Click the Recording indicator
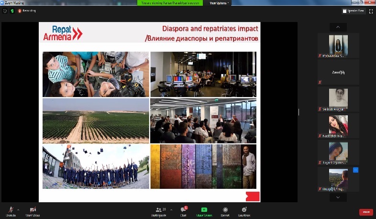This screenshot has height=219, width=376. (x=27, y=11)
